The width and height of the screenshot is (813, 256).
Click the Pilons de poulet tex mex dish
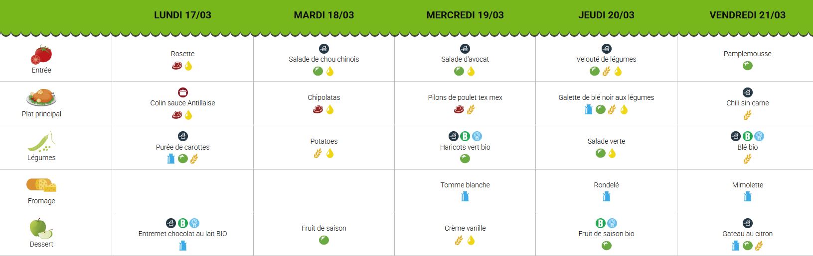click(x=465, y=97)
